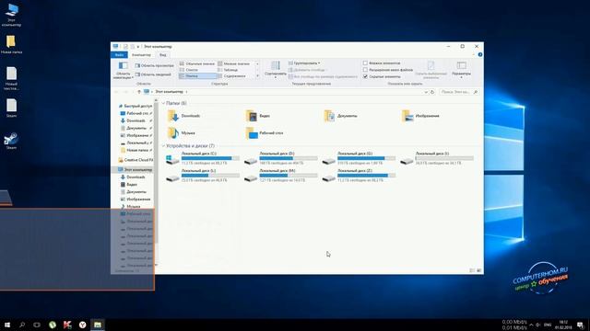The height and width of the screenshot is (331, 590).
Task: Open the Документы folder tile in main pane
Action: pyautogui.click(x=340, y=116)
